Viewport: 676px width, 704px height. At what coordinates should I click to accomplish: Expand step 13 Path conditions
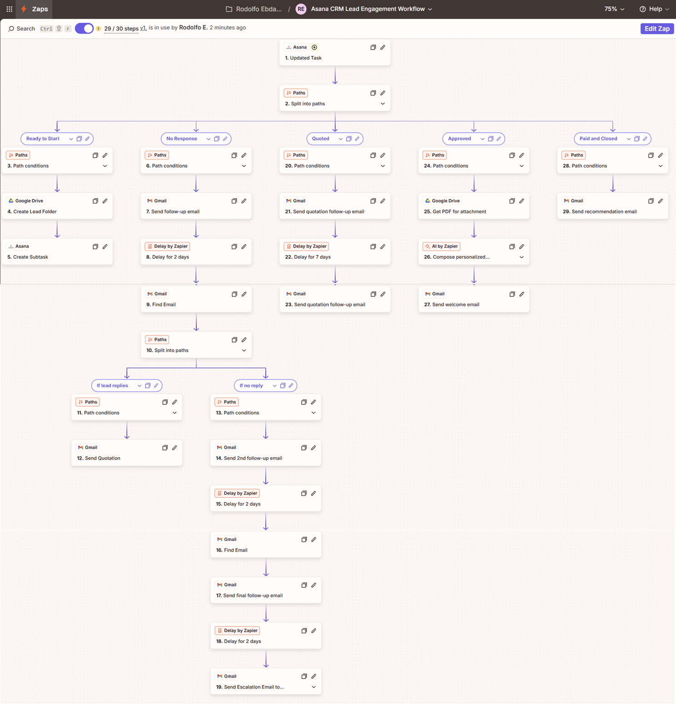coord(314,413)
